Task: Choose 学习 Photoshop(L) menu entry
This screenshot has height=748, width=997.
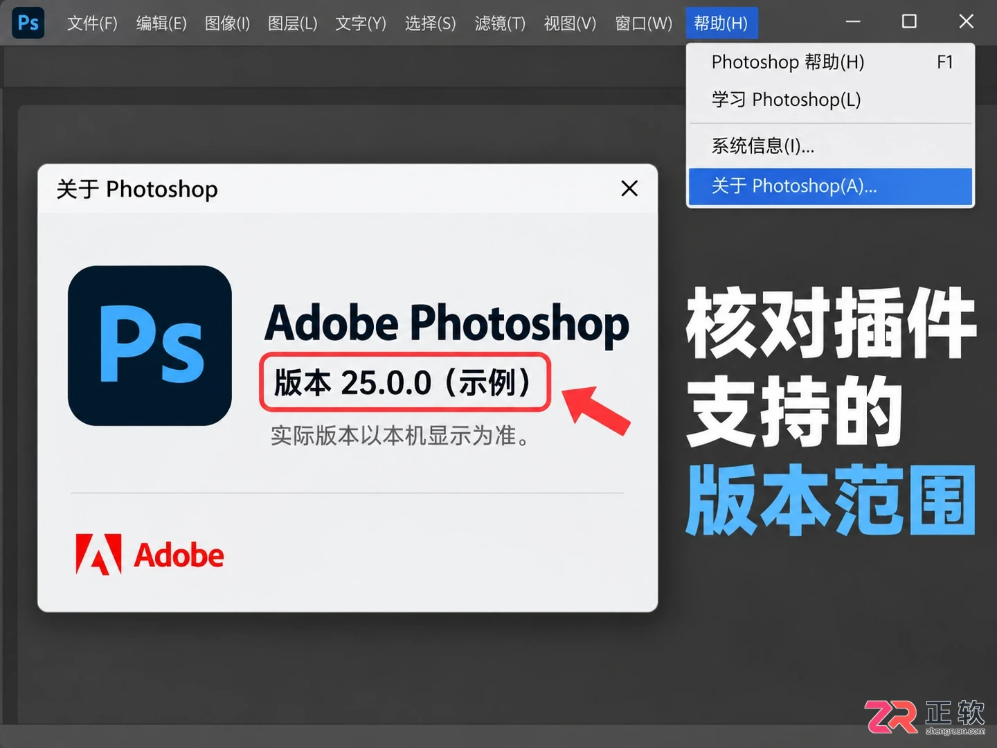Action: pyautogui.click(x=830, y=100)
